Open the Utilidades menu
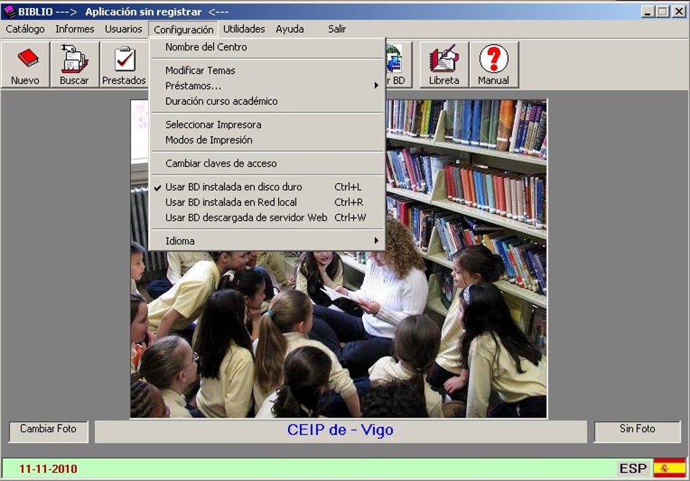The height and width of the screenshot is (481, 690). pos(244,29)
